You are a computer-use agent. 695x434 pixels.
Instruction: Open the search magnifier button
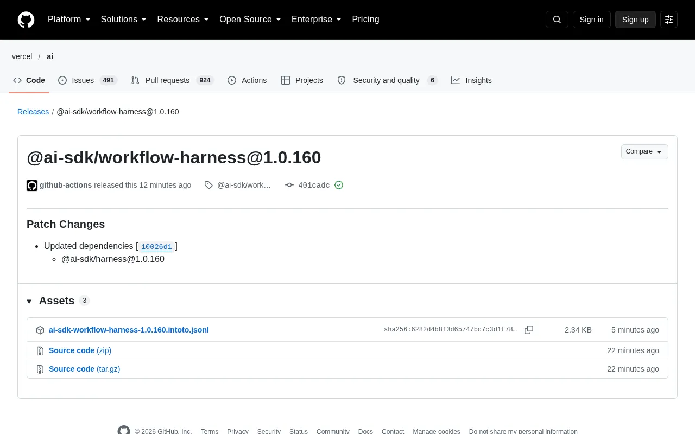tap(557, 20)
